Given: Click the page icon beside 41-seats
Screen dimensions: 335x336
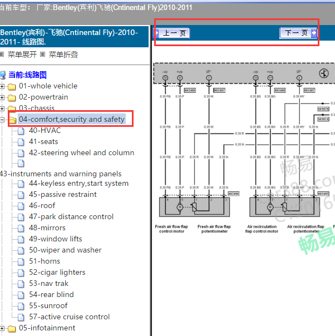Looking at the screenshot, I should [21, 142].
